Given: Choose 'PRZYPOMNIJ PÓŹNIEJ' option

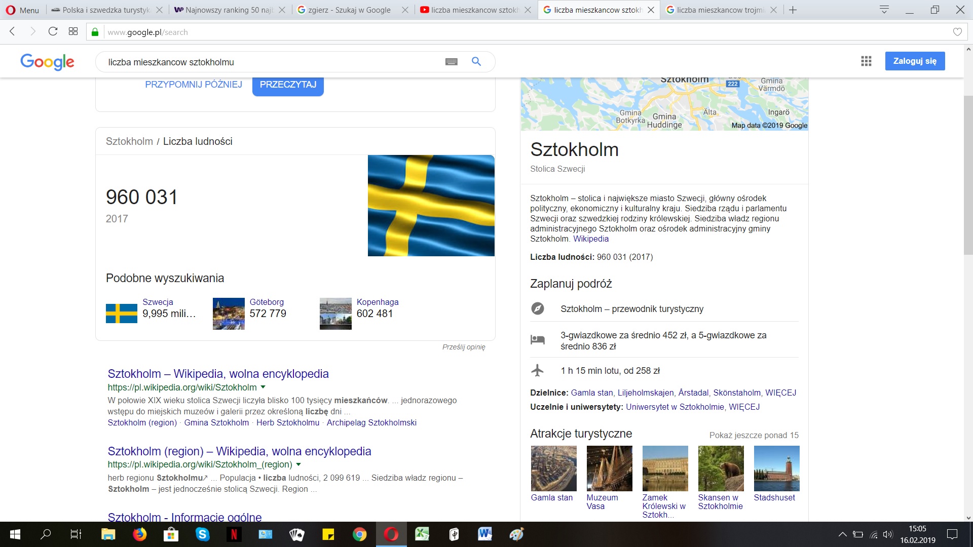Looking at the screenshot, I should click(x=194, y=85).
